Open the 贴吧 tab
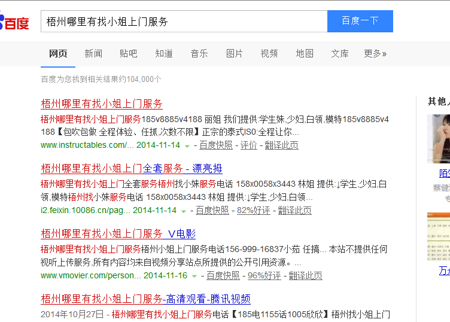This screenshot has height=322, width=450. tap(128, 54)
